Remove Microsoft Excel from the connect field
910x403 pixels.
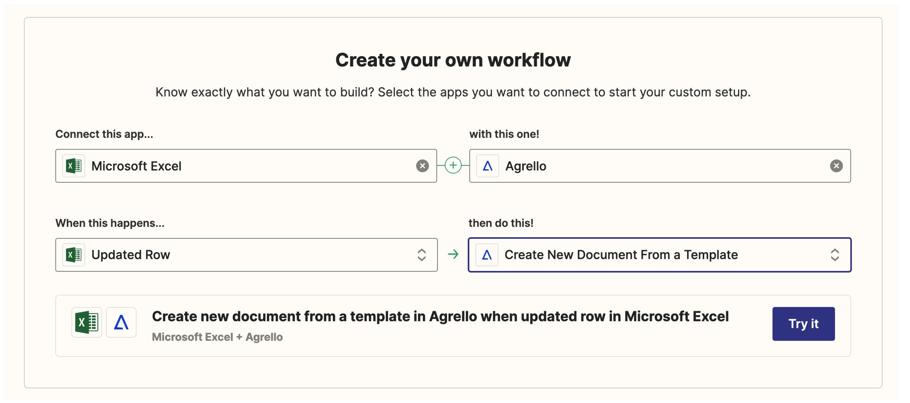click(422, 166)
